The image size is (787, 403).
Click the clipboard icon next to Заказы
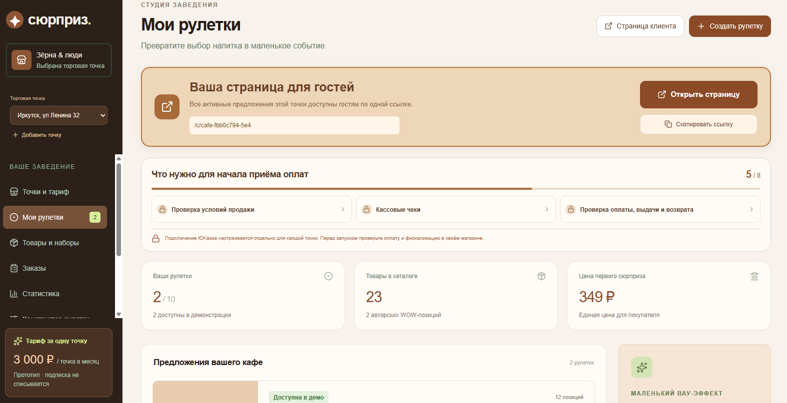[x=14, y=268]
